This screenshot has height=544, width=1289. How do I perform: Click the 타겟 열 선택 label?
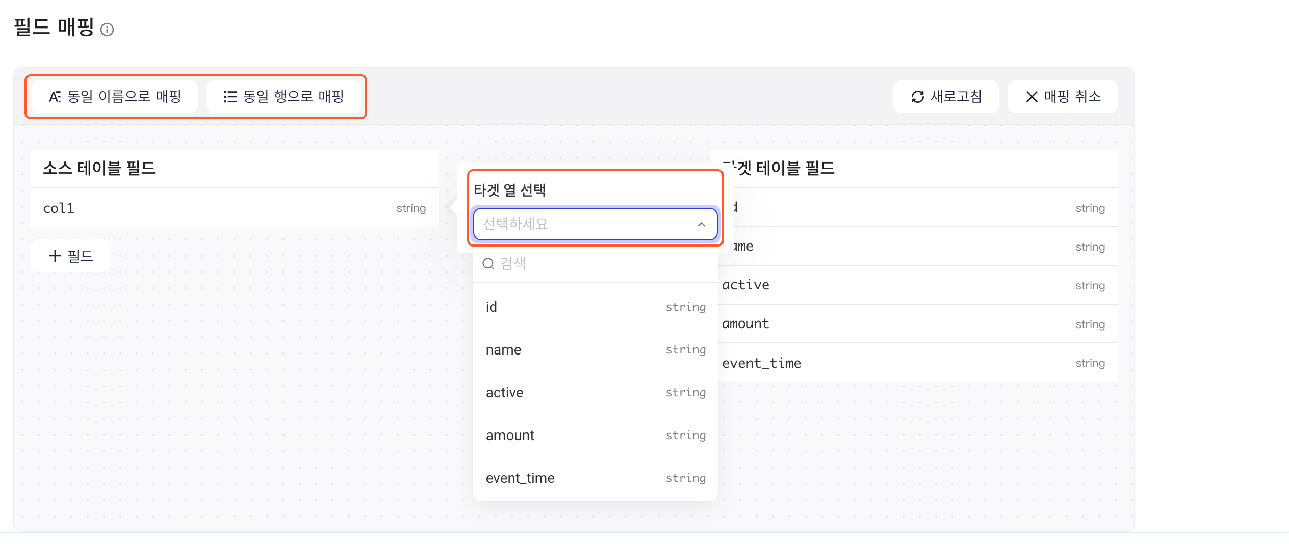(x=510, y=190)
